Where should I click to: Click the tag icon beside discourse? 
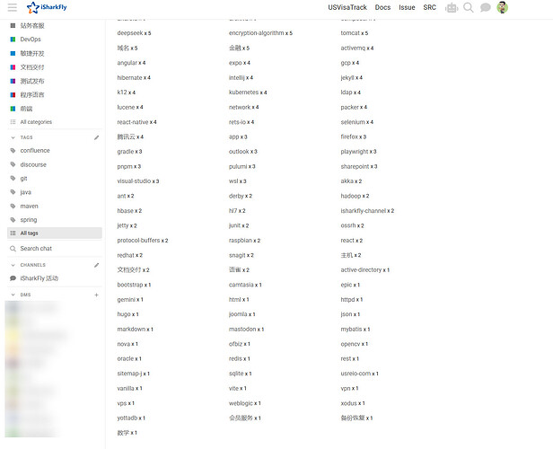(13, 164)
